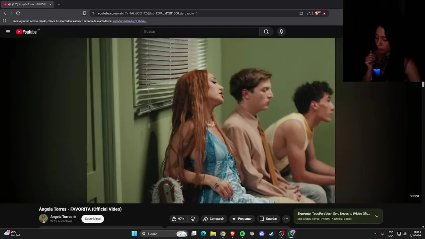Dislike the video with thumbs-down icon
This screenshot has height=239, width=425.
(193, 219)
